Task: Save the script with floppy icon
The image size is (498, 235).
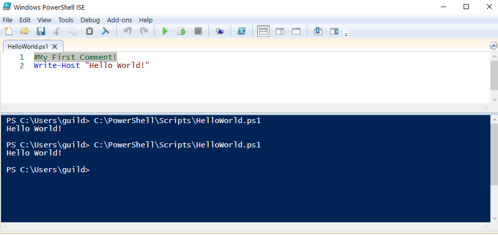Action: [x=41, y=31]
